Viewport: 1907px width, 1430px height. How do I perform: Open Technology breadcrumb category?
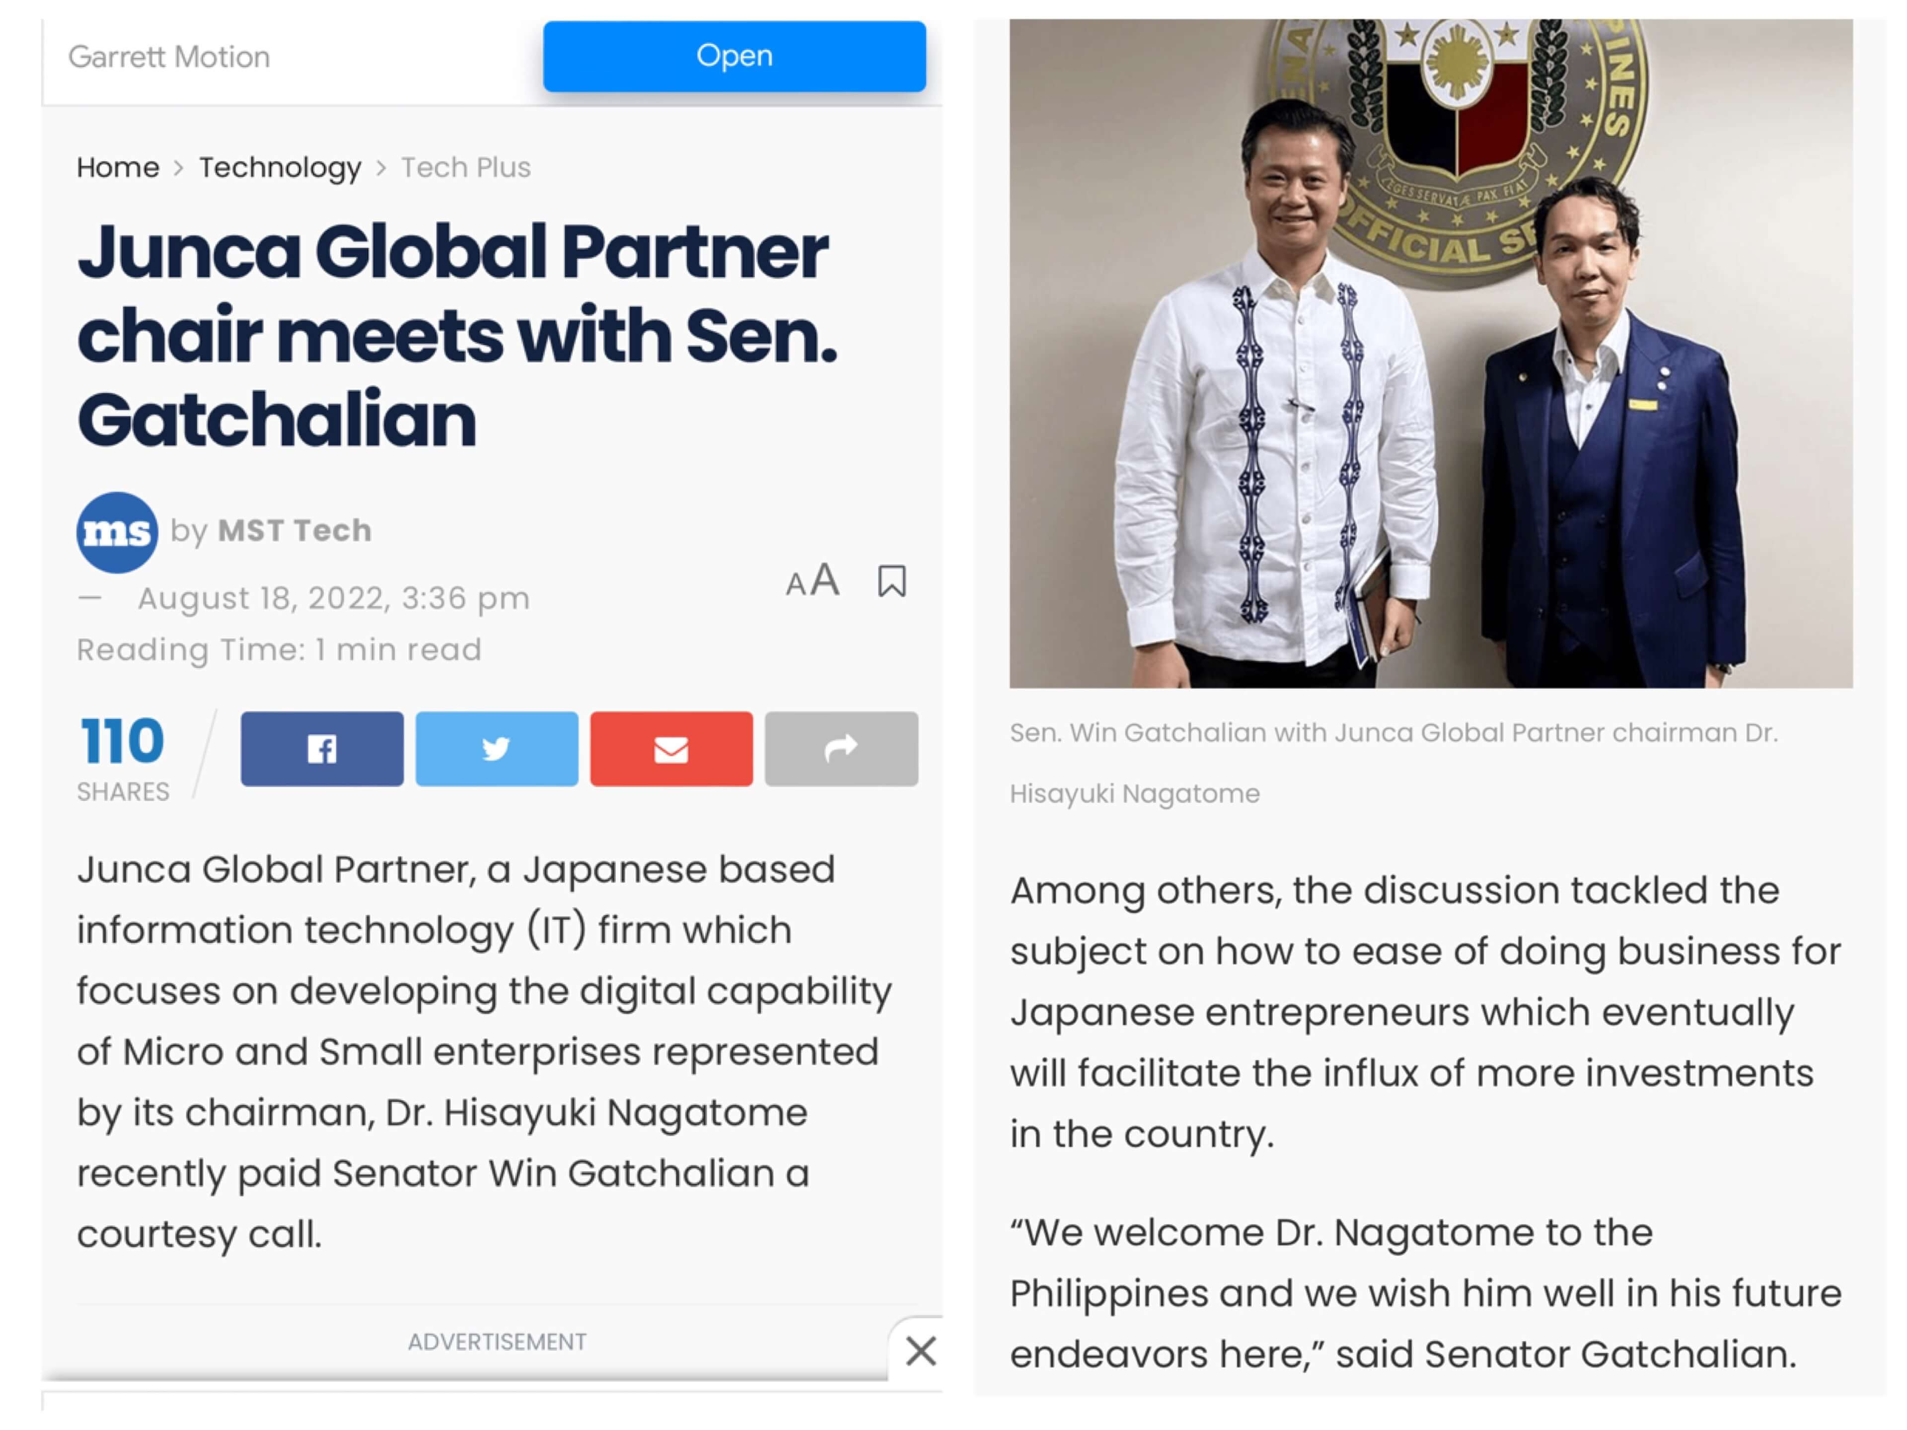point(280,167)
